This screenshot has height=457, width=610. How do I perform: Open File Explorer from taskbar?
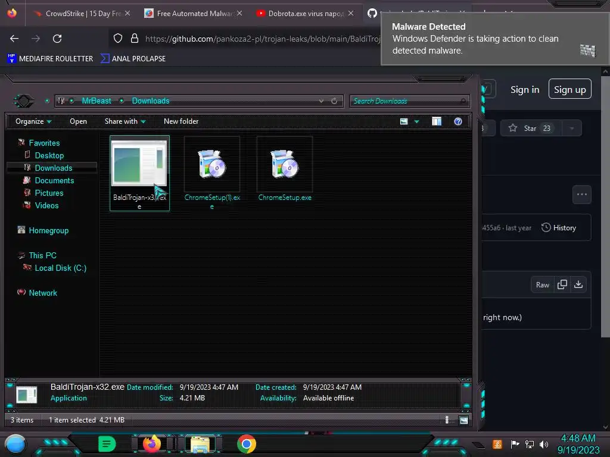point(200,444)
